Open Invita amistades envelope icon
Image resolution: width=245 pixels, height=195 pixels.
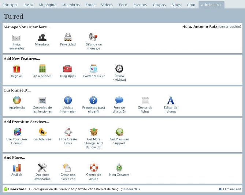coord(16,38)
